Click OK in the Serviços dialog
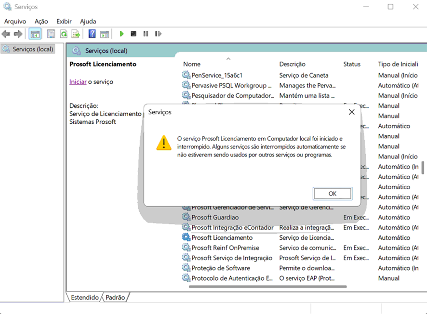 [x=333, y=194]
